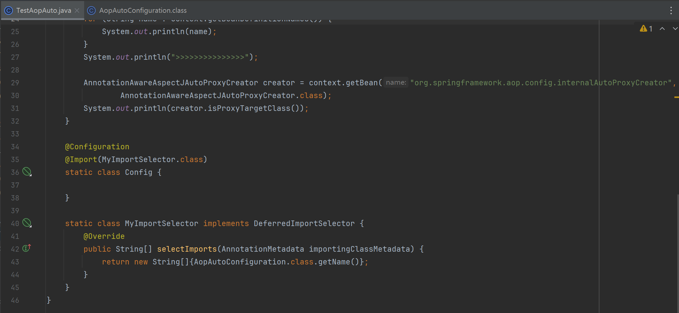Click the @Configuration annotation
Viewport: 679px width, 313px height.
tap(97, 147)
